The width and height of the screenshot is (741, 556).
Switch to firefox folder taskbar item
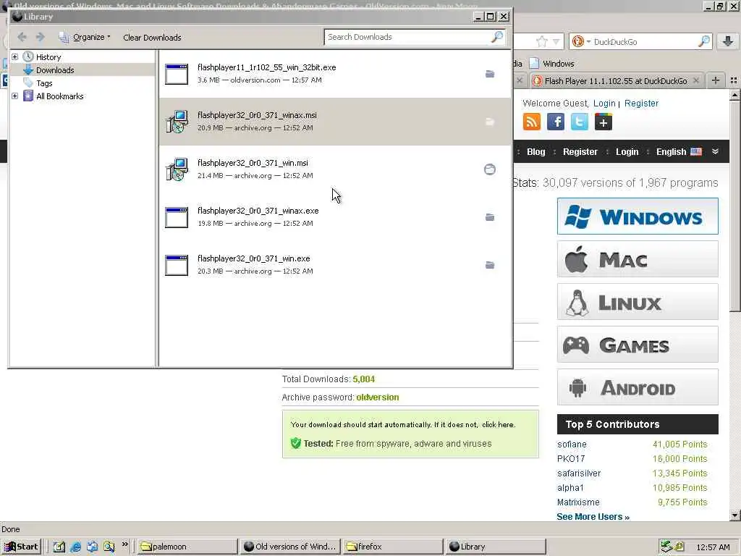pos(393,547)
